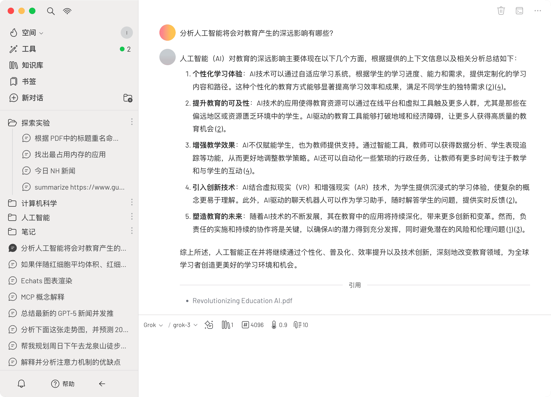
Task: Open the grok-3 model dropdown
Action: (185, 325)
